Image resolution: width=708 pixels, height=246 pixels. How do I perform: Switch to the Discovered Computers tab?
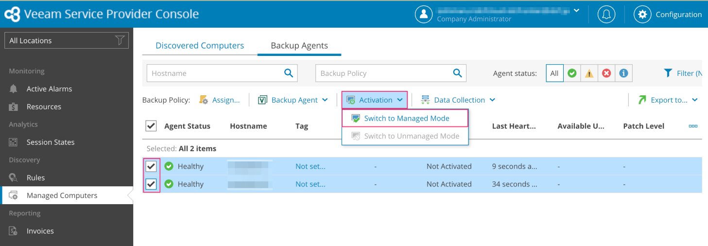(x=200, y=45)
